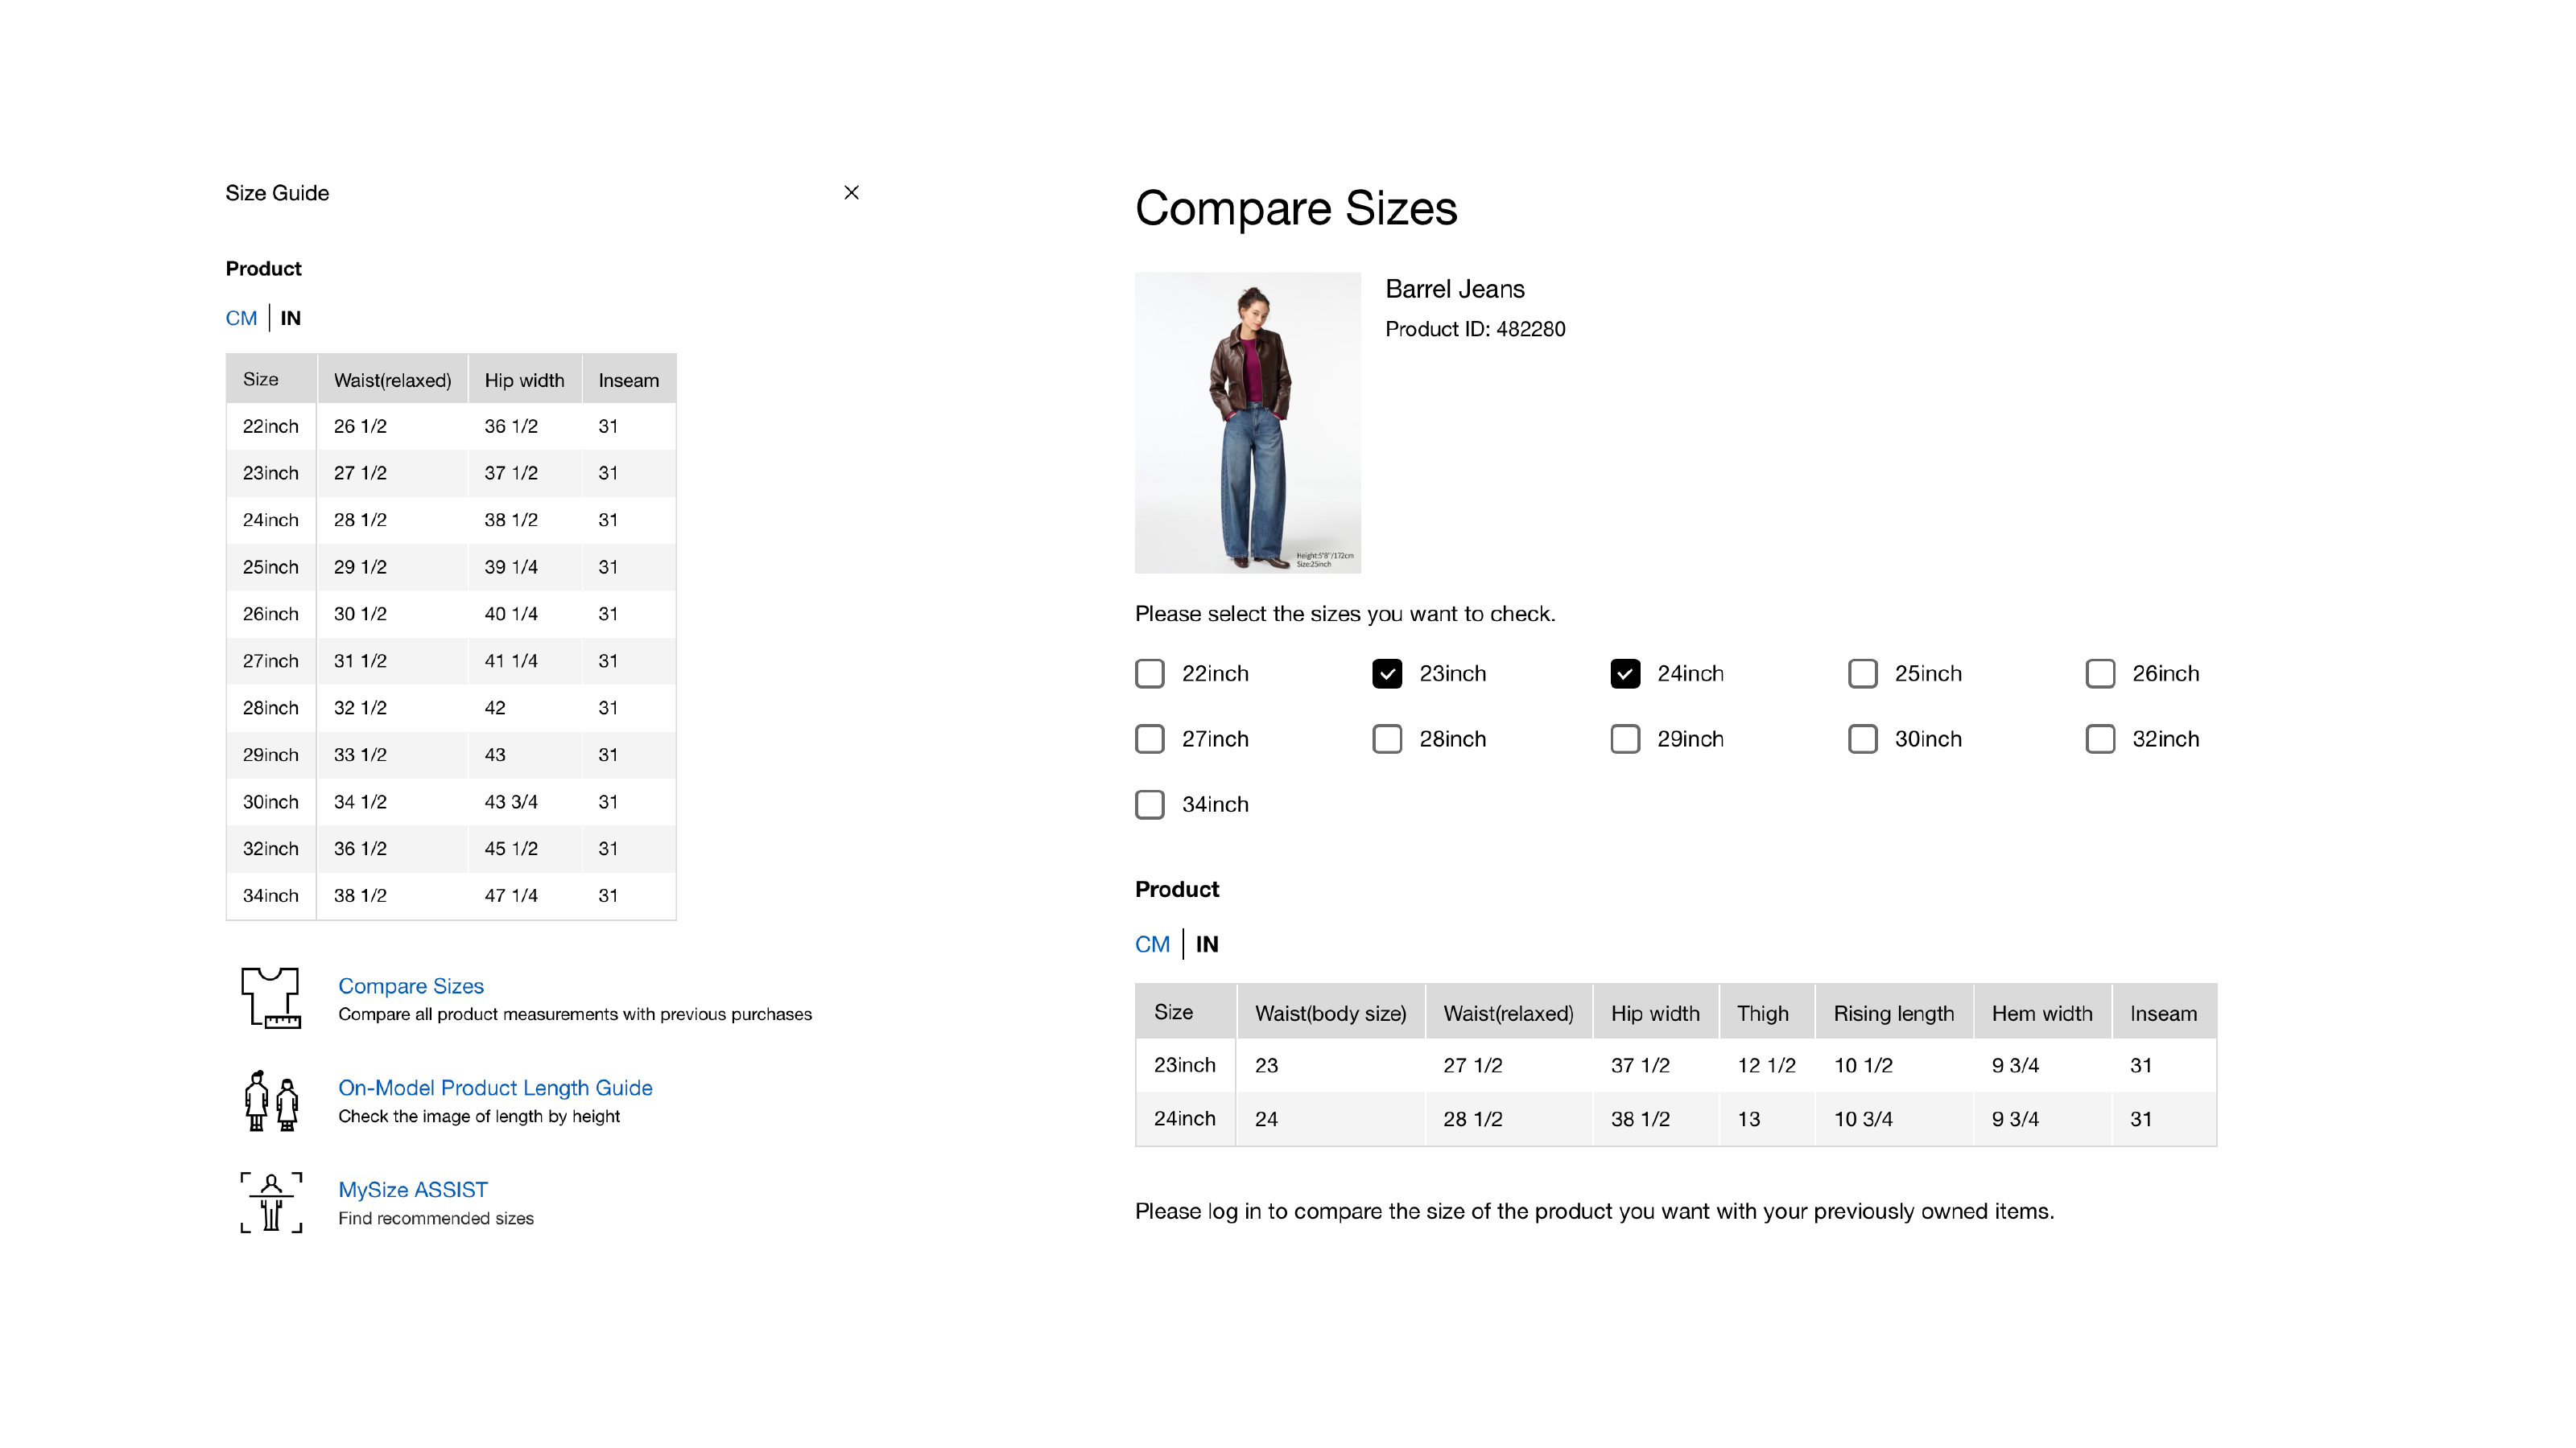Image resolution: width=2576 pixels, height=1448 pixels.
Task: Uncheck the 23inch size checkbox
Action: pos(1387,673)
